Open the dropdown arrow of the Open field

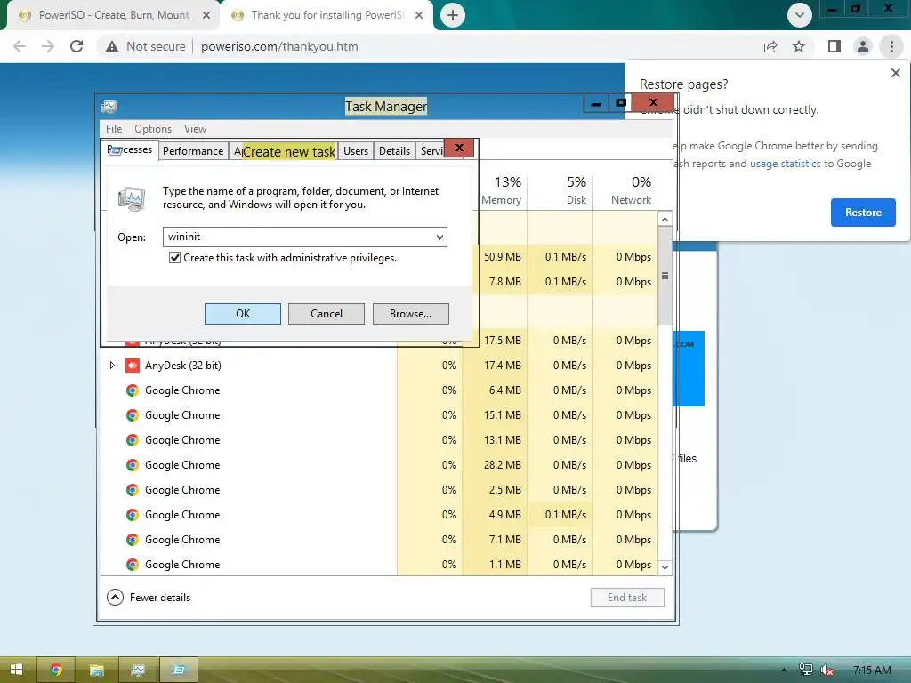pyautogui.click(x=439, y=237)
